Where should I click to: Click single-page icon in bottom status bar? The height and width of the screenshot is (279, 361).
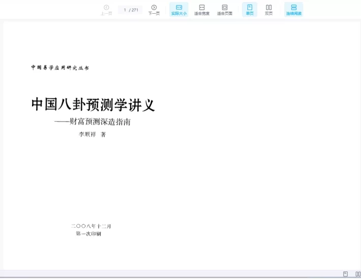(x=345, y=274)
